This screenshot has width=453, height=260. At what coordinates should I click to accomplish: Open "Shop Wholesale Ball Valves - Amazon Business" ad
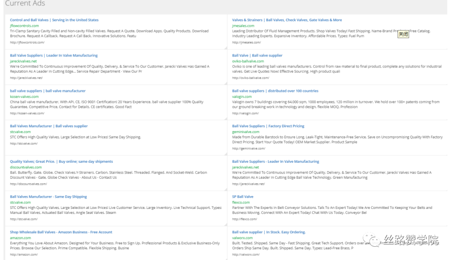[x=61, y=232]
